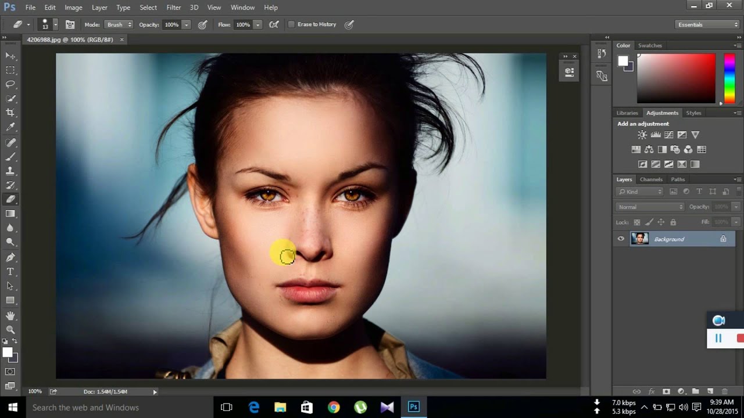Click the Background layer thumbnail

(640, 239)
